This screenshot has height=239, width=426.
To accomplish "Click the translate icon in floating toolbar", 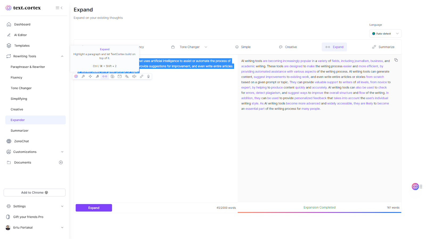I will coord(127,76).
